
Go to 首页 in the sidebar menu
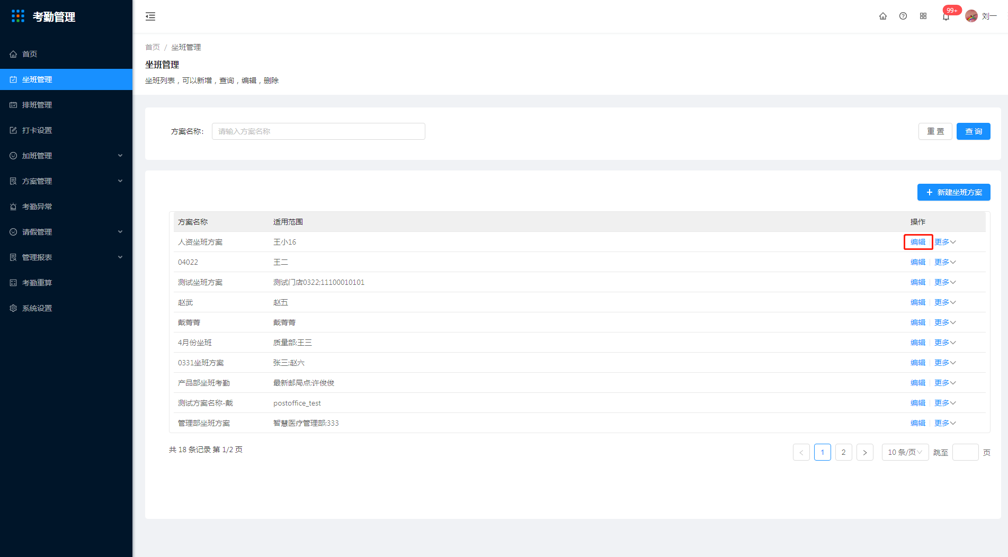66,54
